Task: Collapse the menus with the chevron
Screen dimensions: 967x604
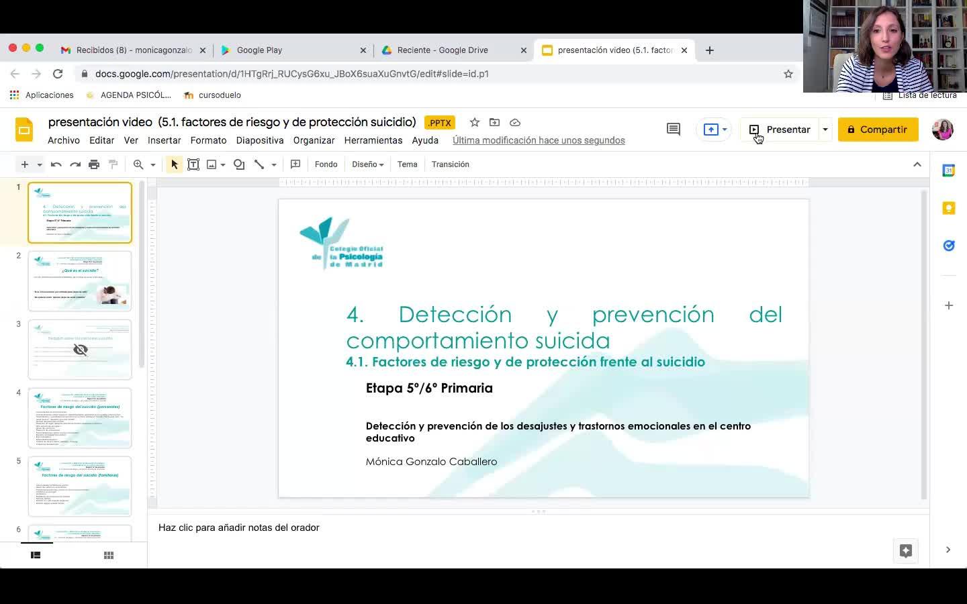Action: tap(917, 164)
